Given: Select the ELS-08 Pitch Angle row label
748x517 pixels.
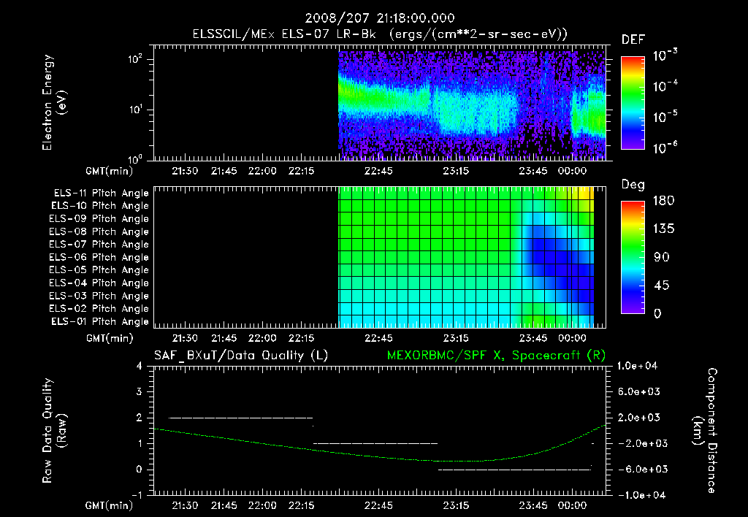Looking at the screenshot, I should coord(99,231).
